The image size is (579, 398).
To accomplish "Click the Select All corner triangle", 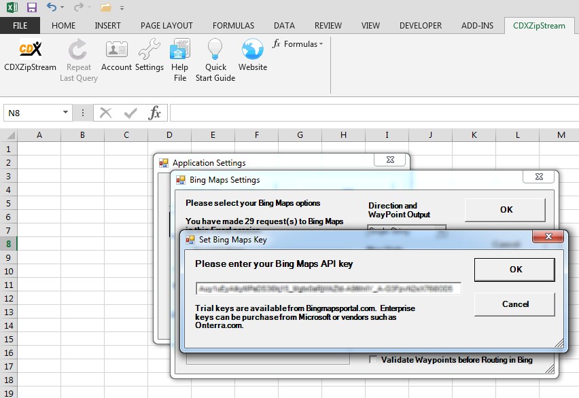I will 11,136.
